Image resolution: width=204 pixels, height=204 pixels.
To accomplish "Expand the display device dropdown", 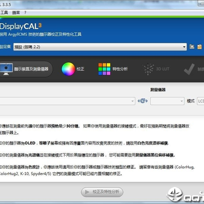I will (x=67, y=101).
